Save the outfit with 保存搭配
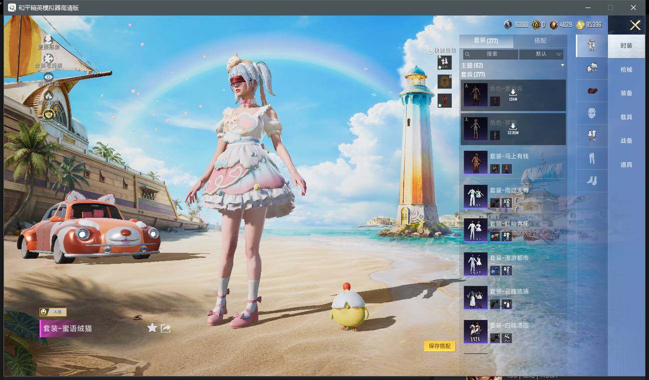The image size is (649, 380). click(x=440, y=346)
